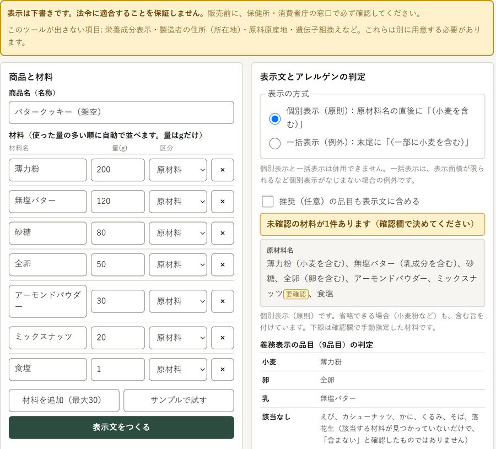Open 区分 dropdown for 砂糖
Screen dimensions: 496x449
coord(178,233)
